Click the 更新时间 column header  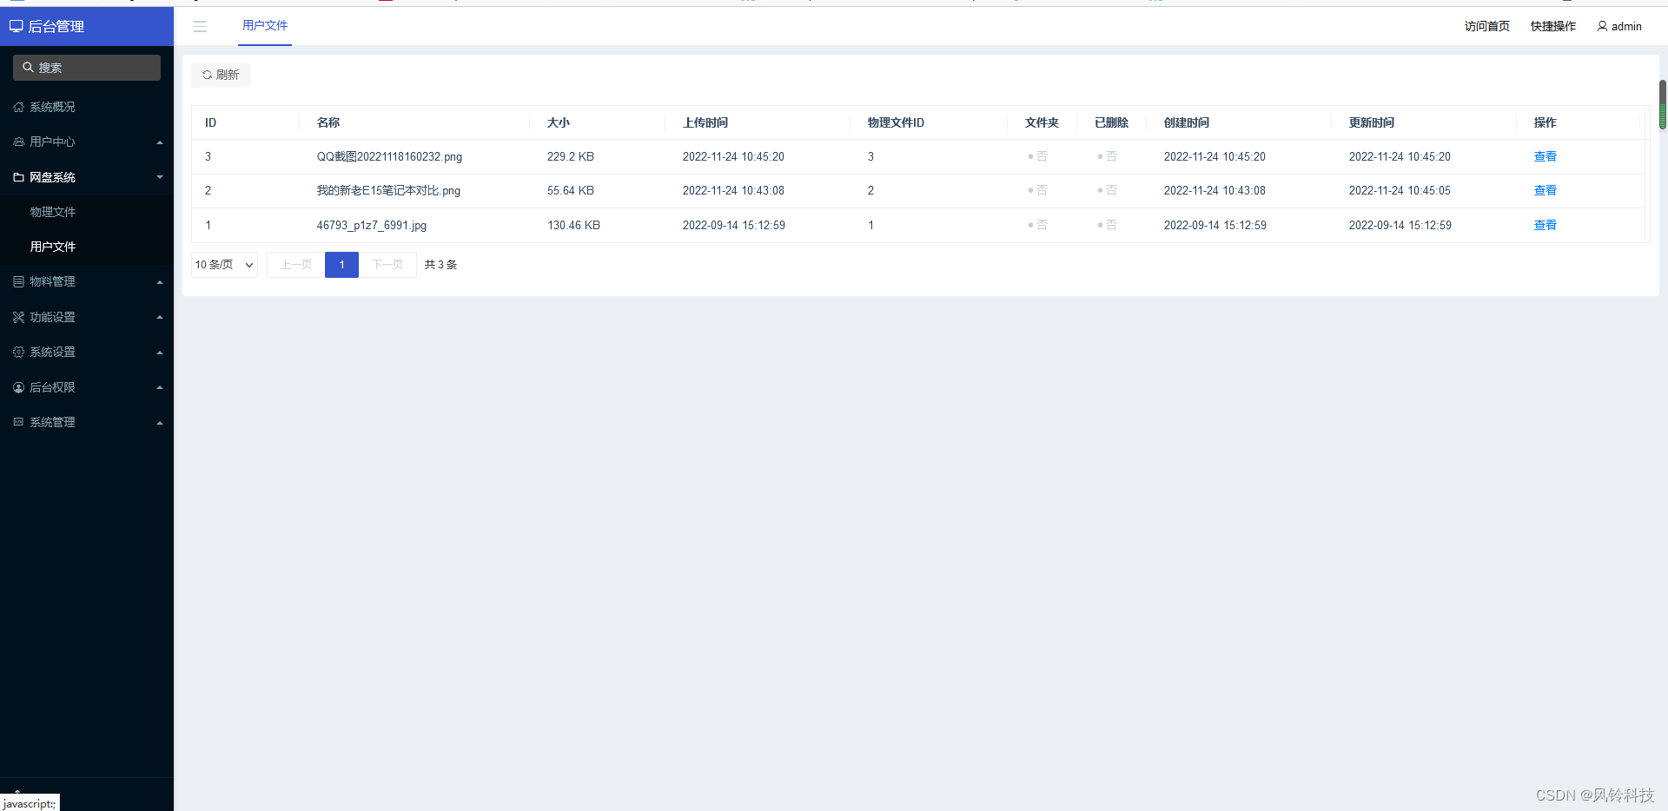(x=1372, y=122)
